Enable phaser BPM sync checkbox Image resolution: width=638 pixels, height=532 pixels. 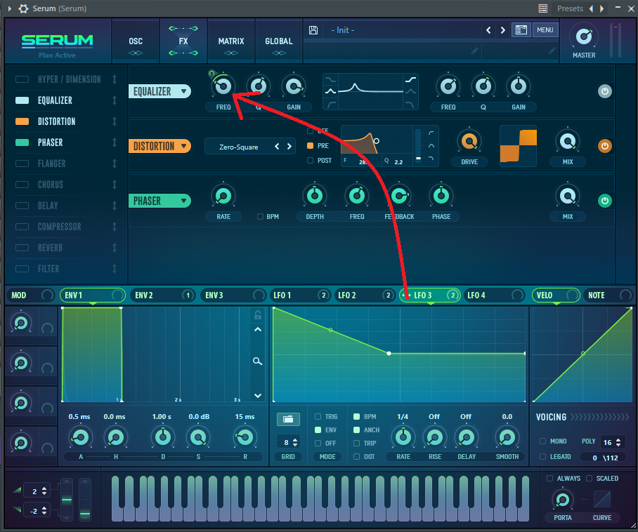[x=261, y=217]
